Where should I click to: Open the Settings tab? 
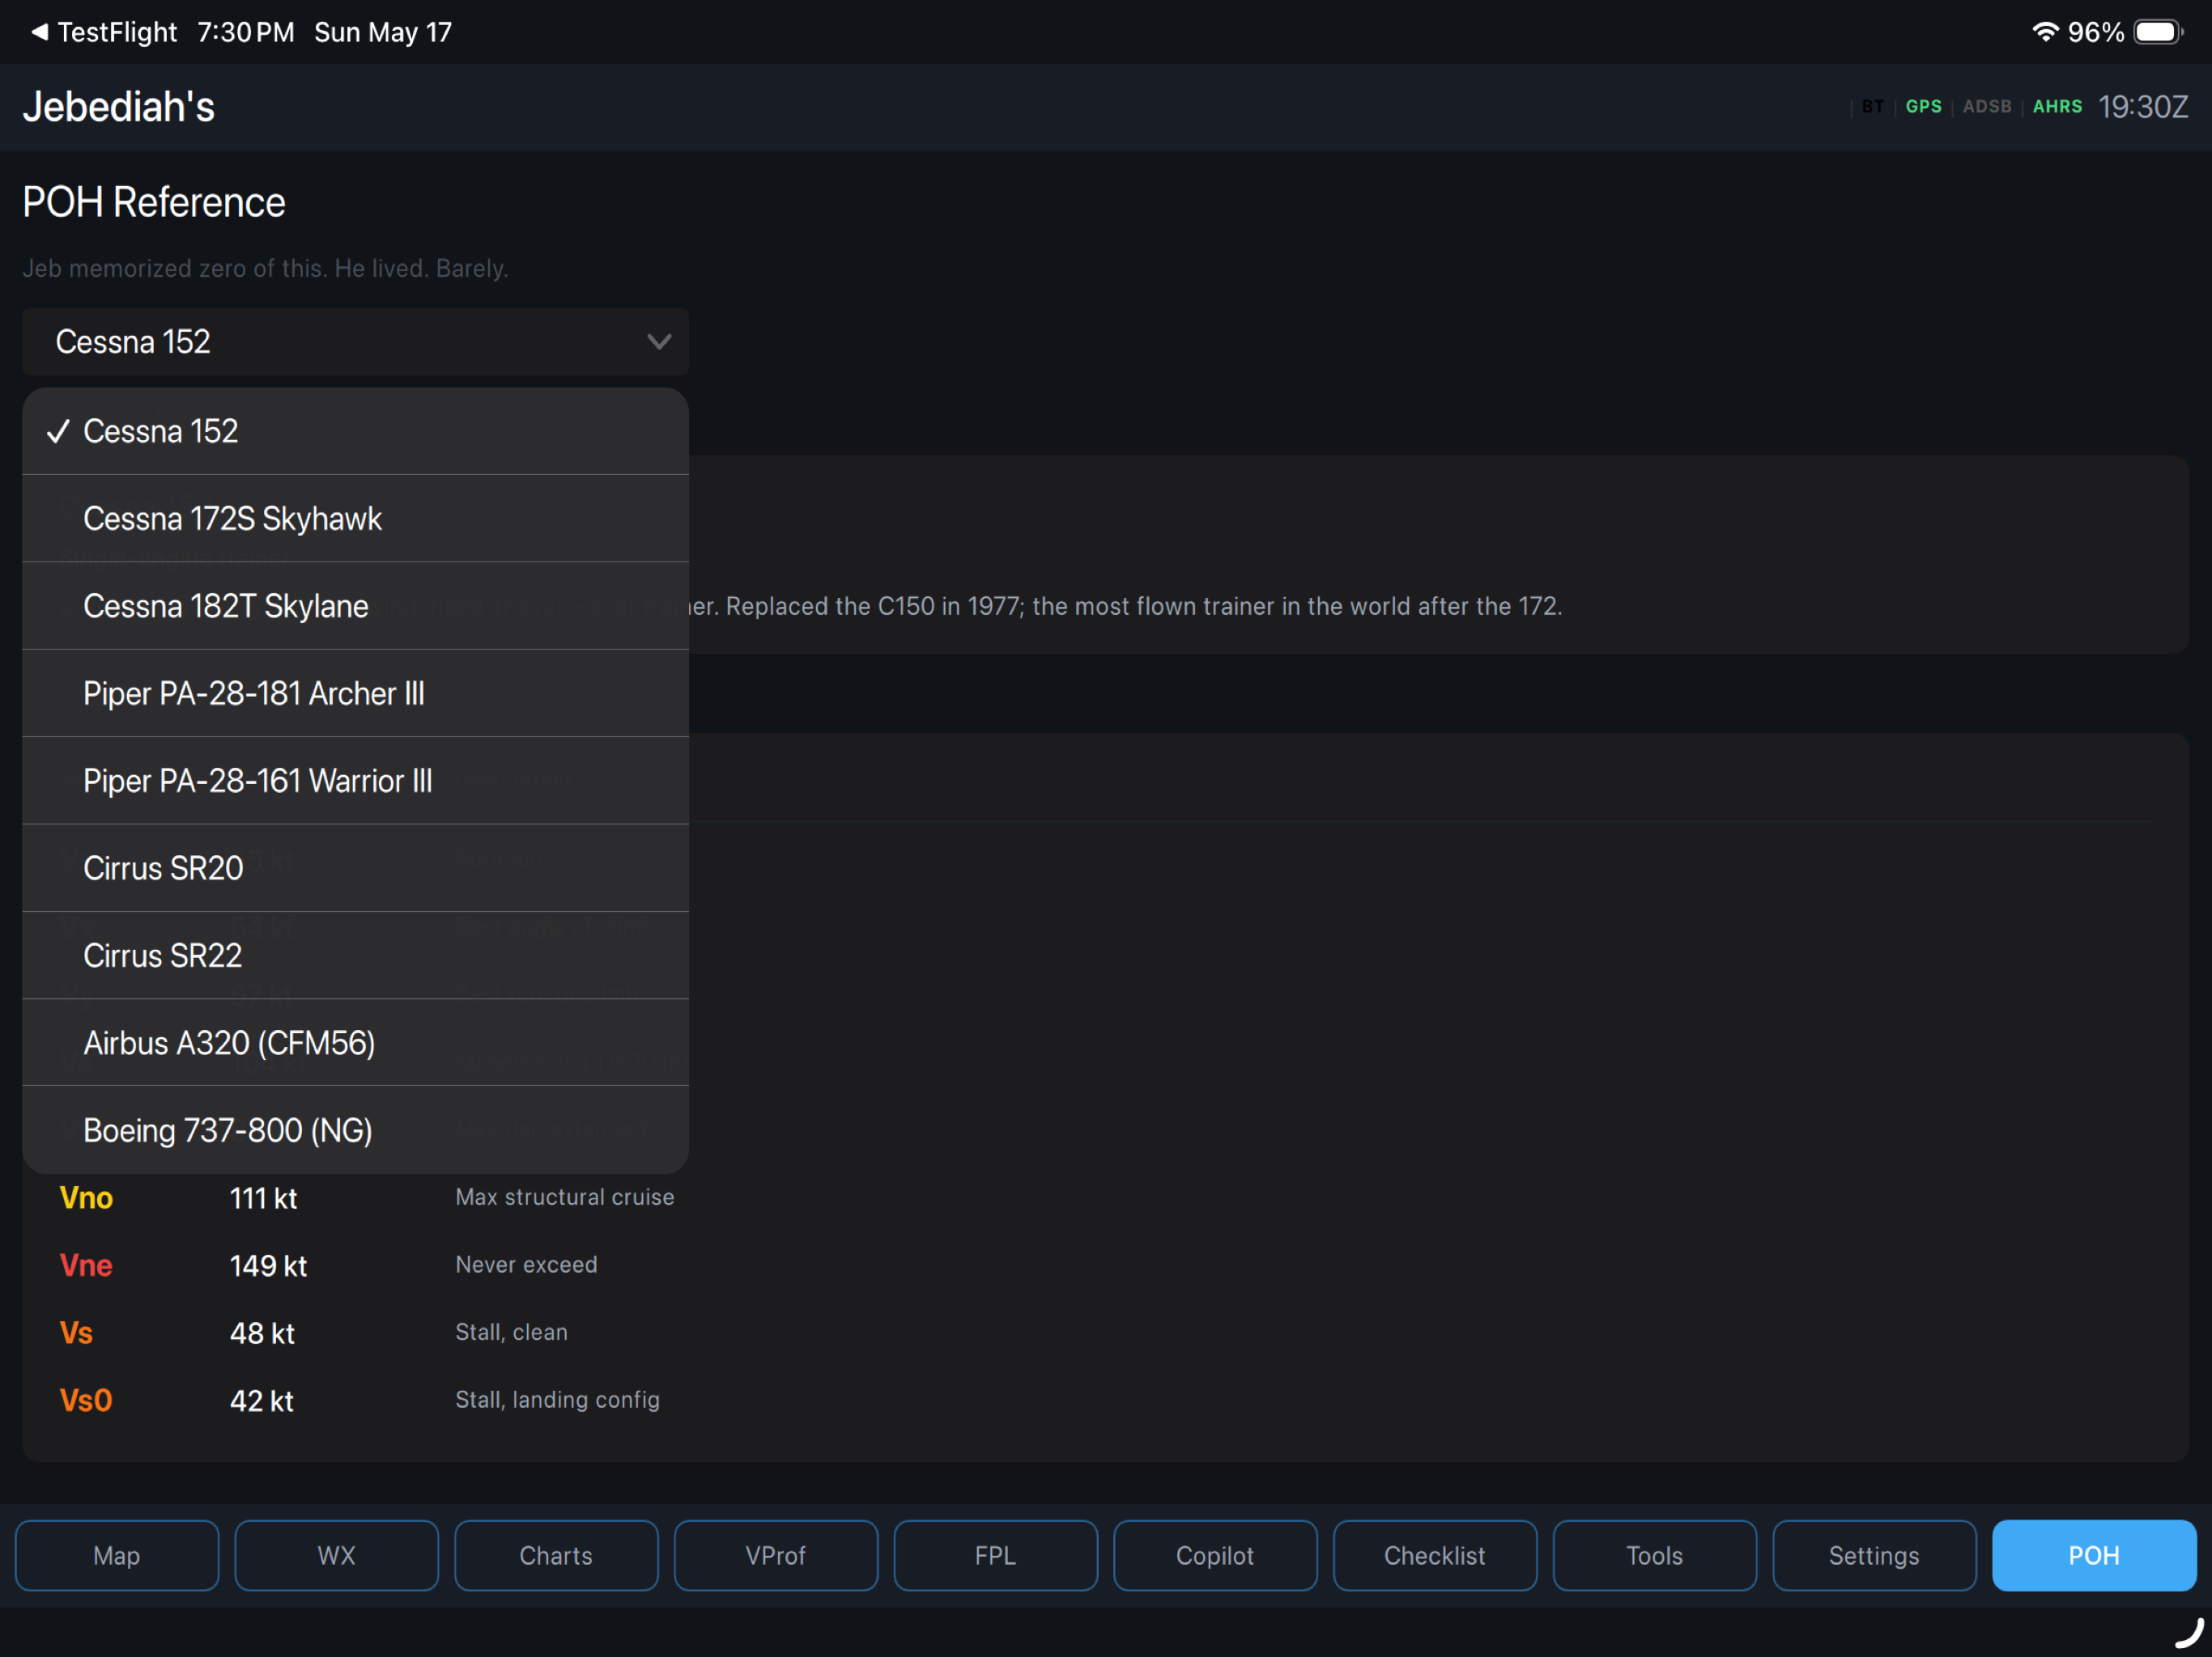pyautogui.click(x=1874, y=1555)
